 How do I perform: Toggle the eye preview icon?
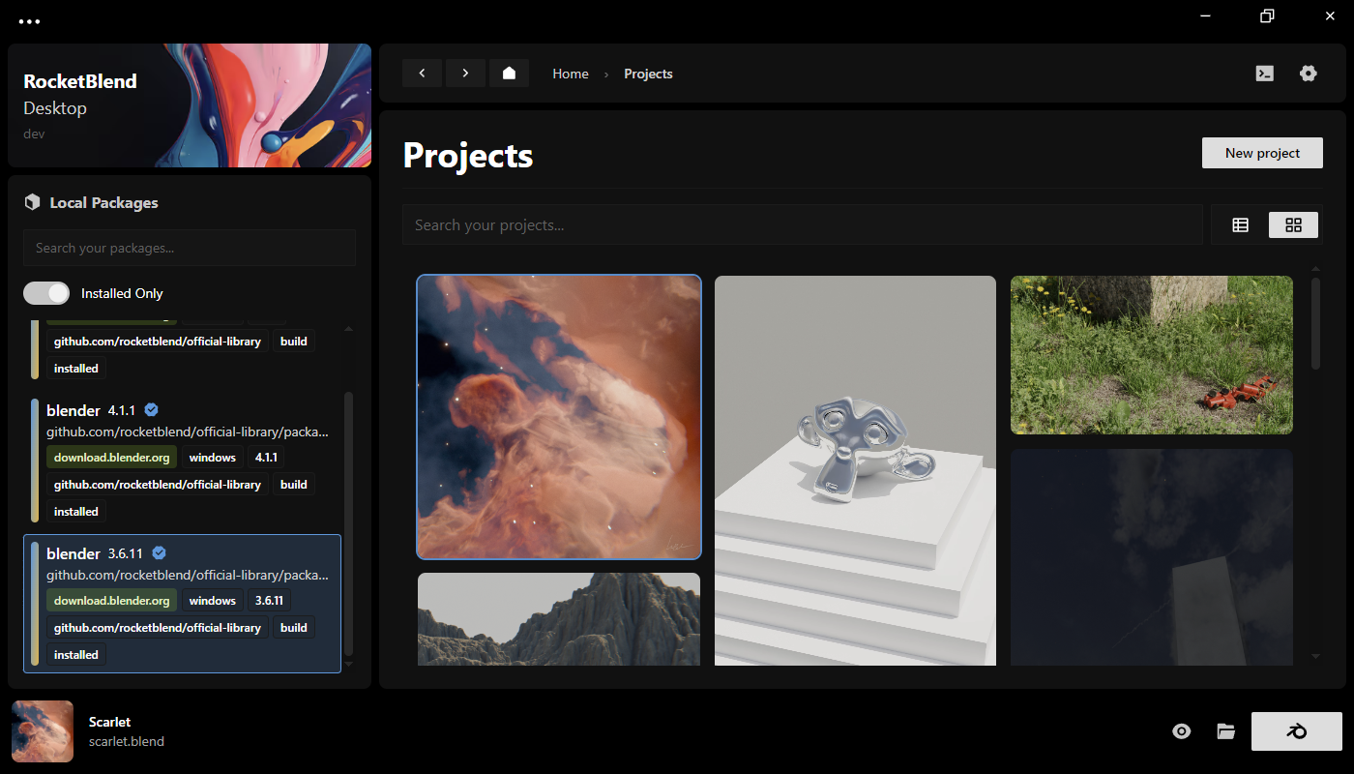point(1181,731)
